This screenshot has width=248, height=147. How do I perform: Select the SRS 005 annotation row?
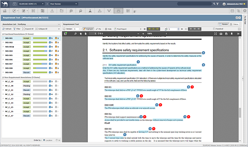31,55
